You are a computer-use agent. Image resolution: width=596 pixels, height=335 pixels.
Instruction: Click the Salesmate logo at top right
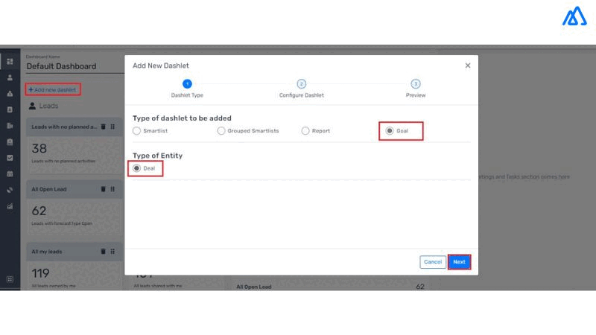[574, 16]
